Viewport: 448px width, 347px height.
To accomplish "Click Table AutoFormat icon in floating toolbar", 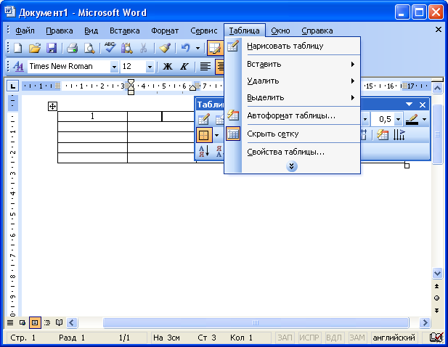I will (x=382, y=135).
